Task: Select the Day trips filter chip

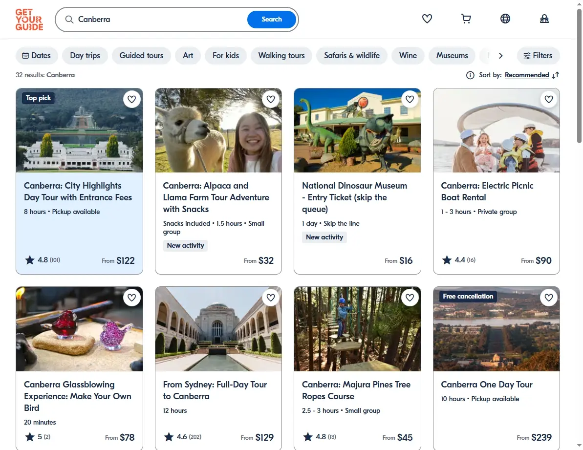Action: 85,55
